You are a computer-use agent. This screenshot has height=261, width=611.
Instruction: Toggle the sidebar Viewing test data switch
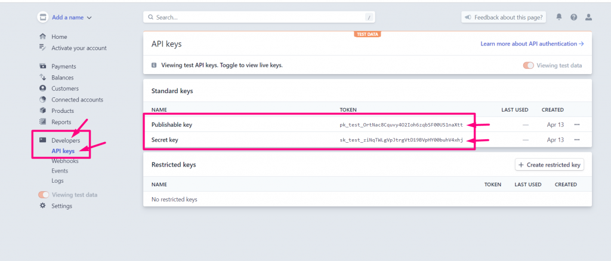[x=44, y=195]
